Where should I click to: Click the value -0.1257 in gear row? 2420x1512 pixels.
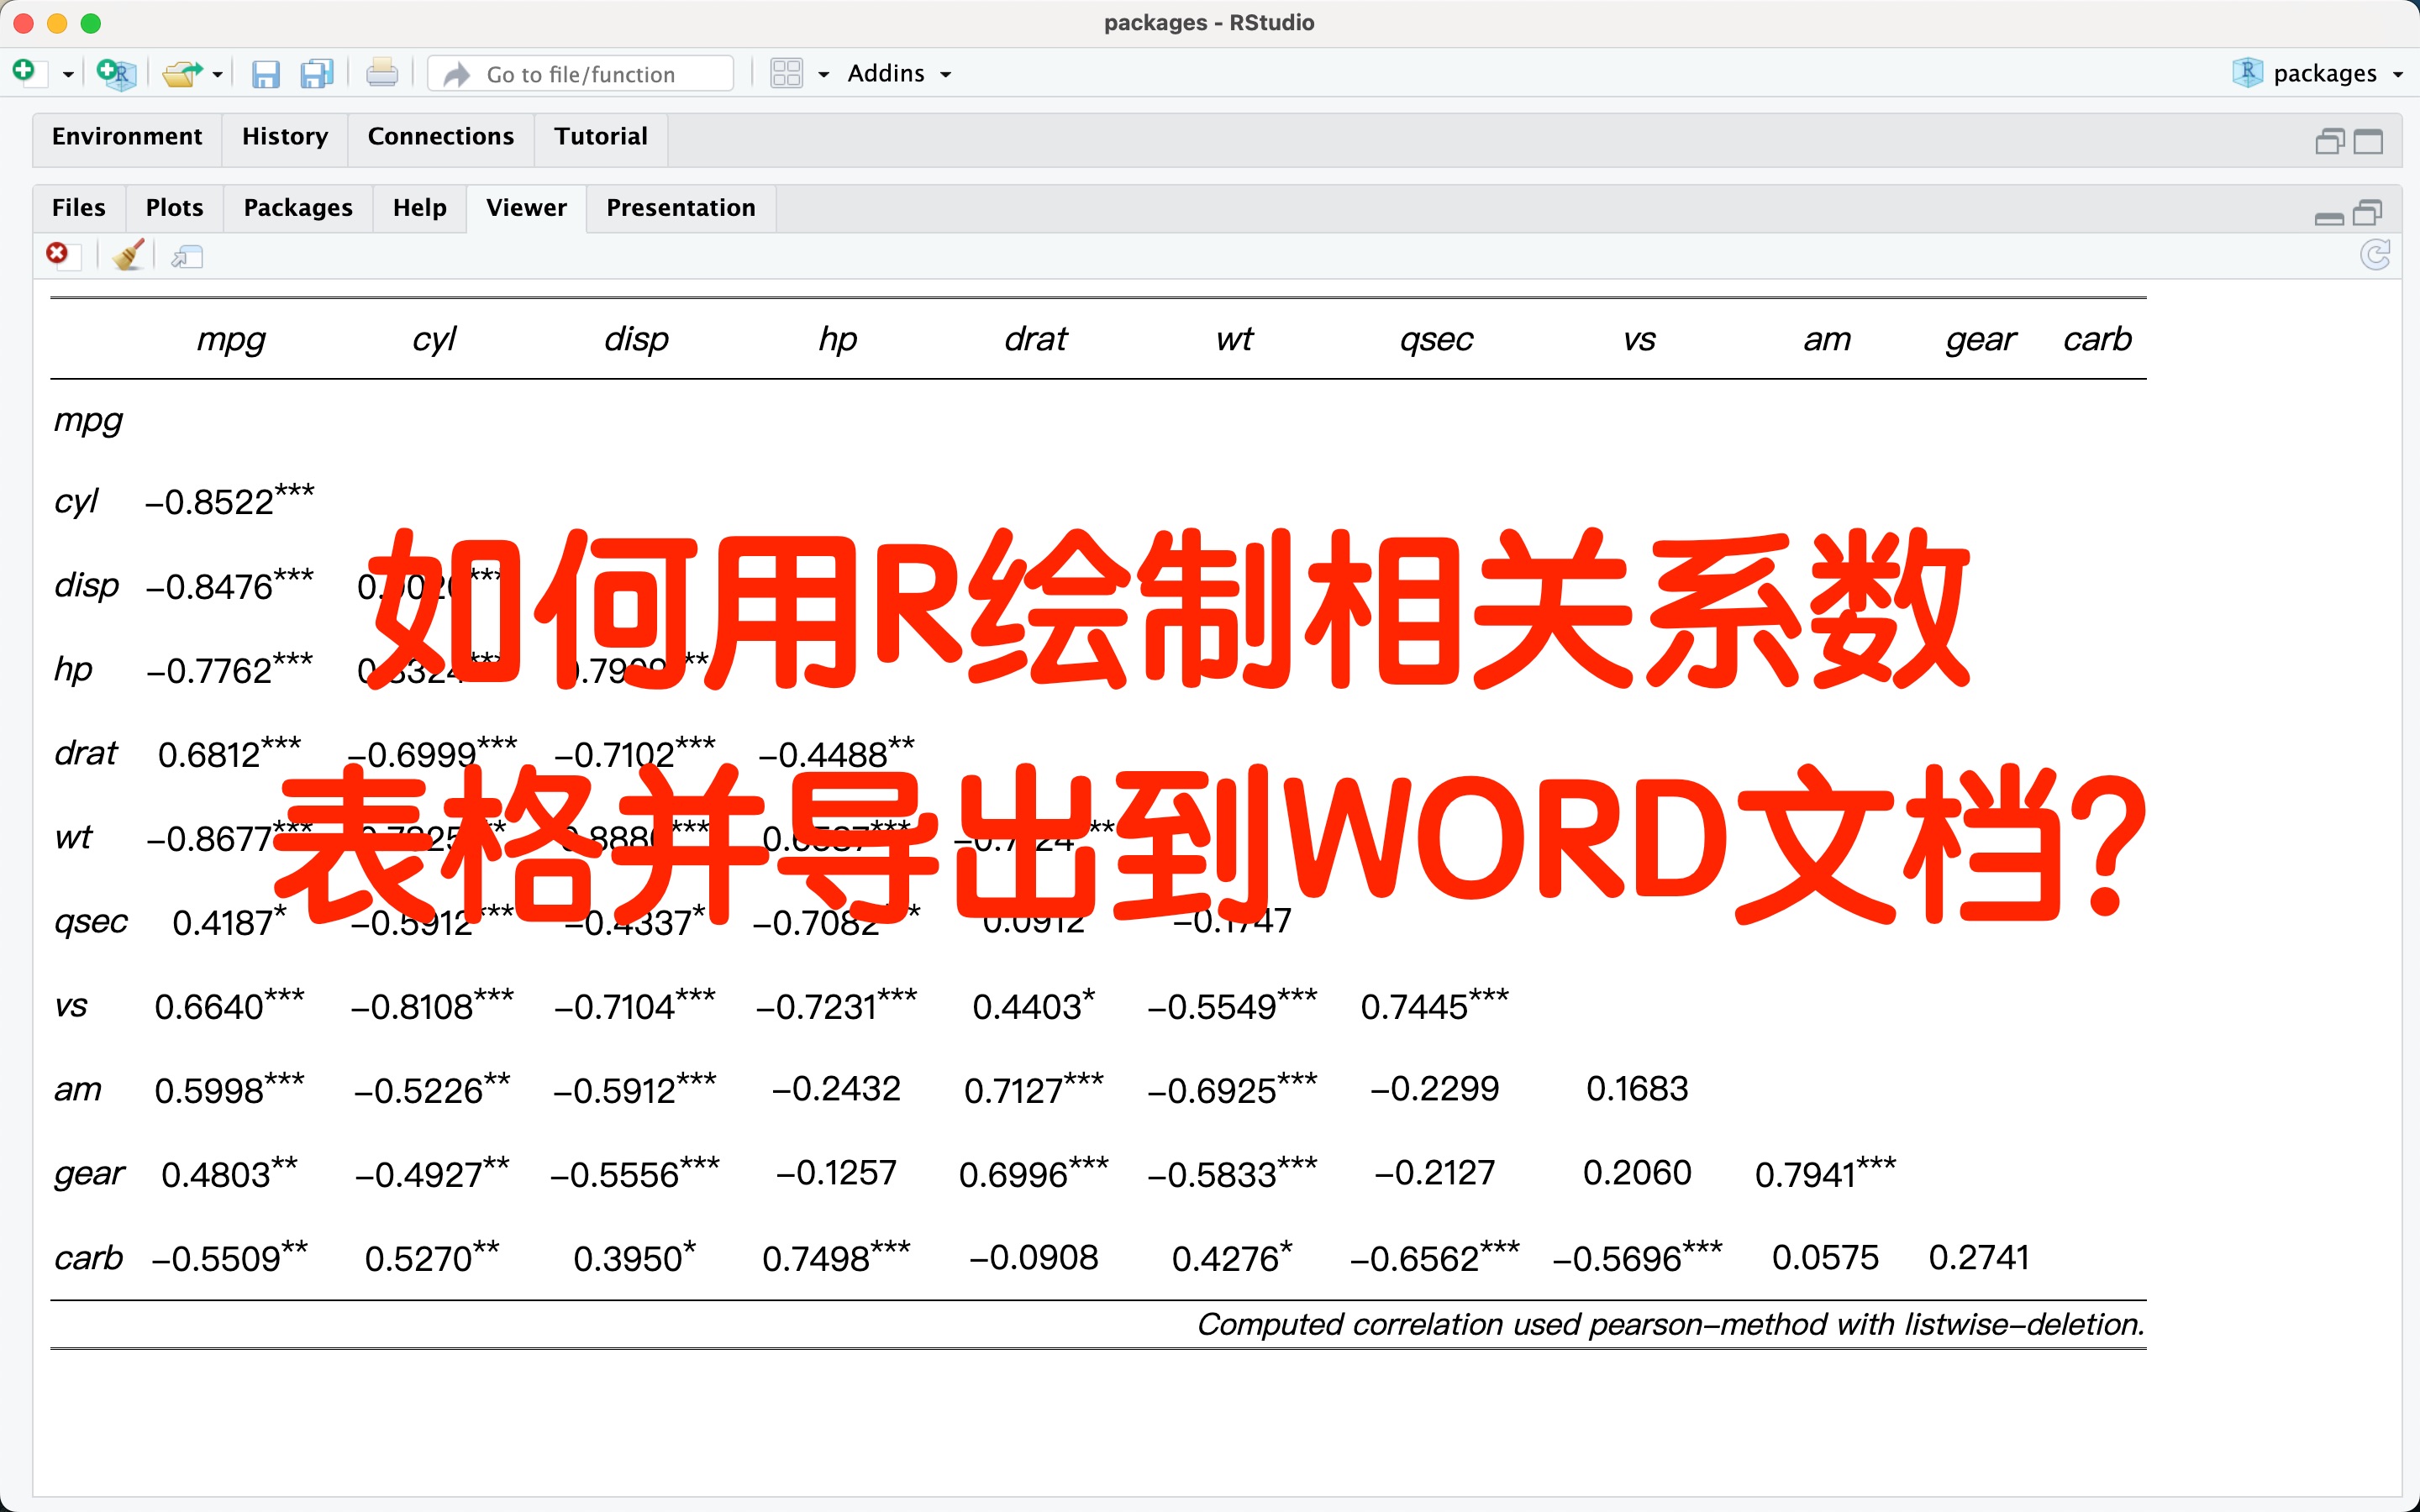click(836, 1172)
